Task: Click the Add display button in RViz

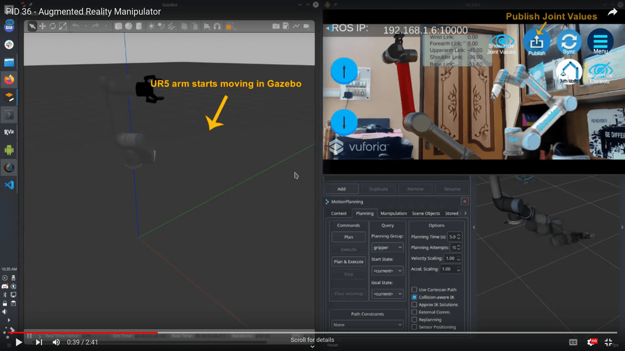Action: tap(342, 189)
